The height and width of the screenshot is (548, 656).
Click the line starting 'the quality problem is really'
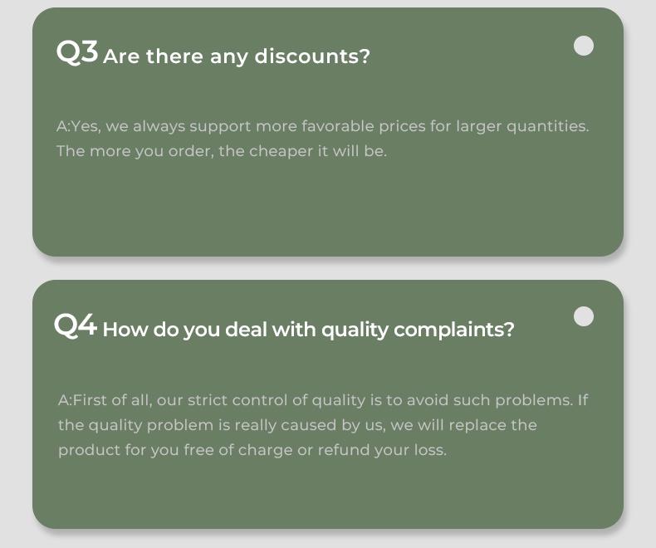(297, 425)
